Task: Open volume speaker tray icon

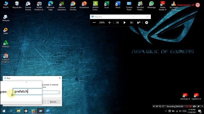Action: tap(180, 111)
